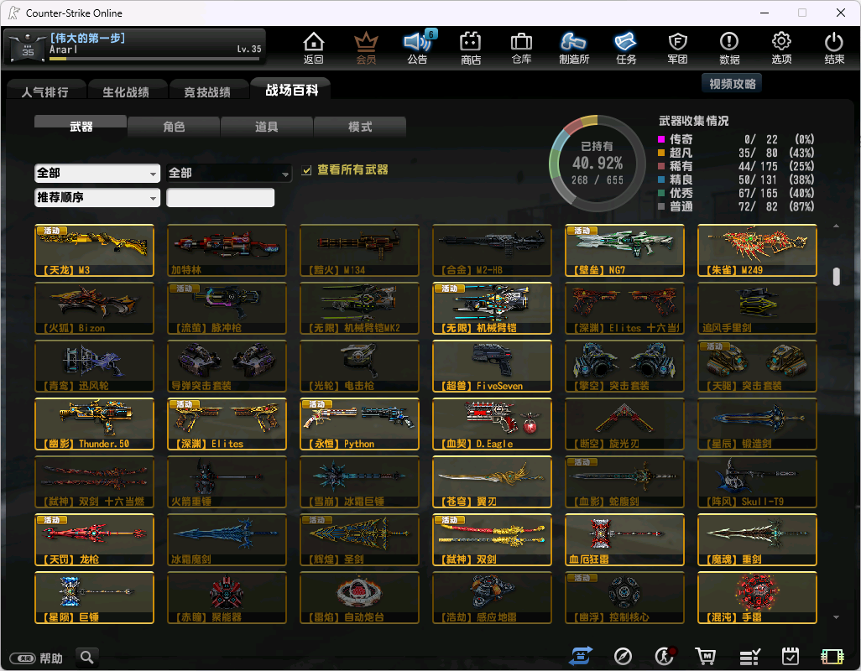
Task: Select the 【壁垒】NG7 weapon card
Action: click(x=625, y=250)
